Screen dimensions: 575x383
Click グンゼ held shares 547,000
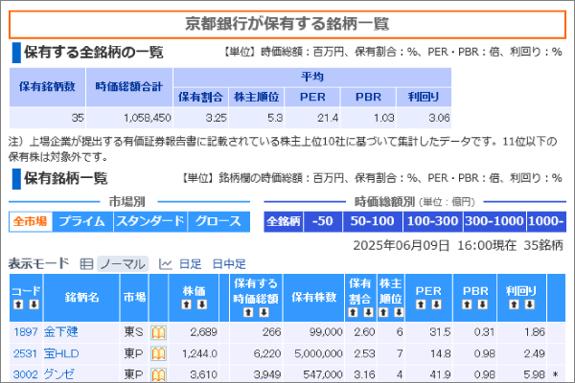pyautogui.click(x=323, y=374)
